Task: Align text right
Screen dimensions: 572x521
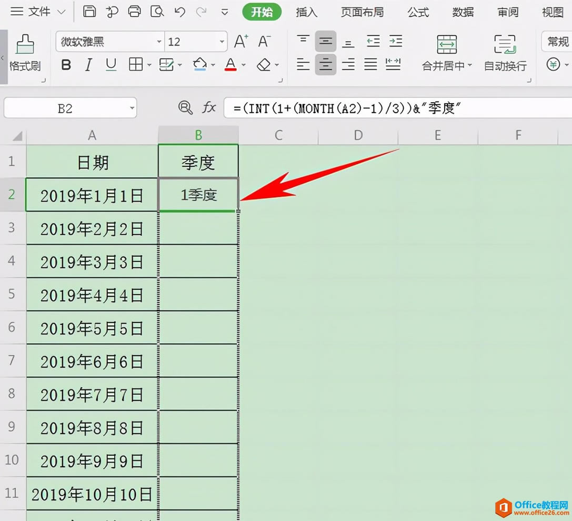Action: click(348, 64)
